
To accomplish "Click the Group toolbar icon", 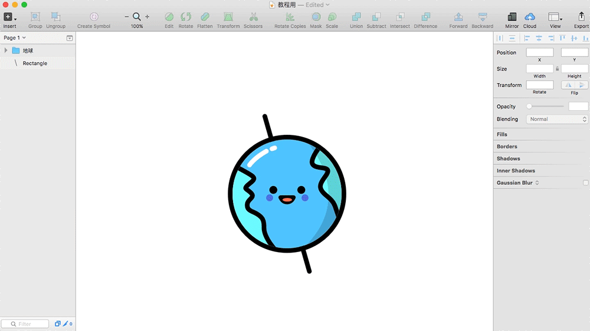I will pos(35,17).
